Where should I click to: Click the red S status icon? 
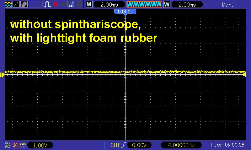pos(56,5)
